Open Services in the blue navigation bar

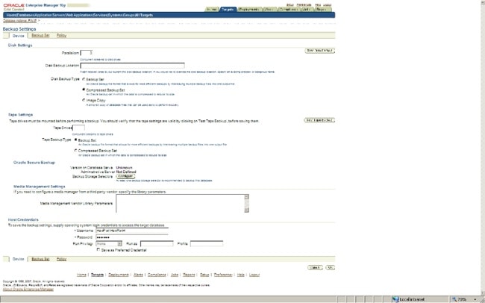100,15
